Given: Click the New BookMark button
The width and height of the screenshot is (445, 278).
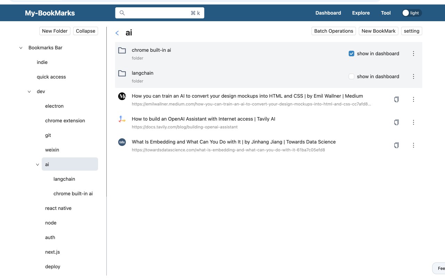Looking at the screenshot, I should [x=379, y=31].
